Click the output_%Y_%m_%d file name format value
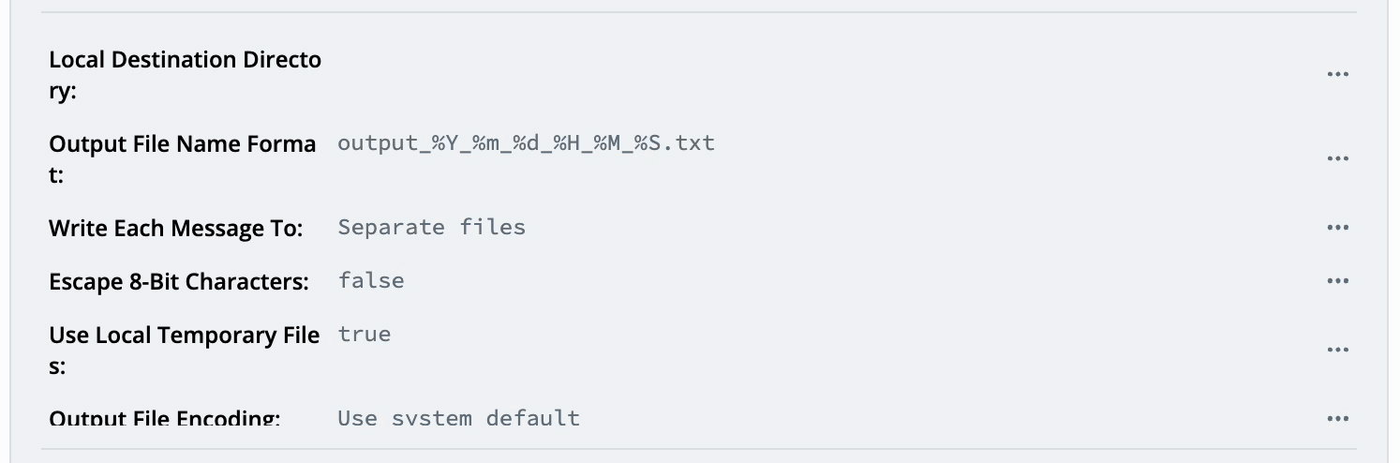 [x=526, y=143]
